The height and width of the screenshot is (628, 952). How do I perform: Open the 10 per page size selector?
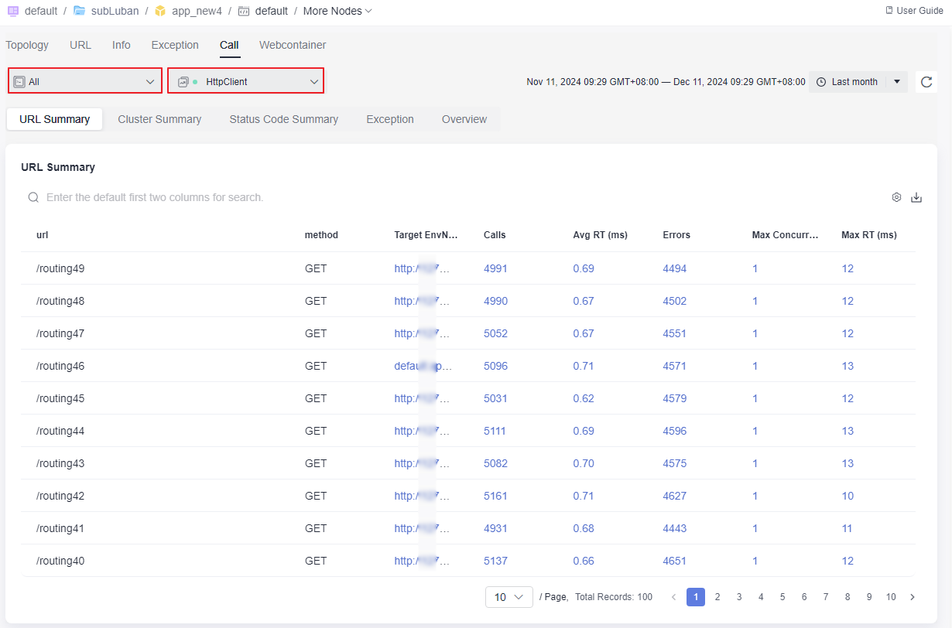pos(509,597)
